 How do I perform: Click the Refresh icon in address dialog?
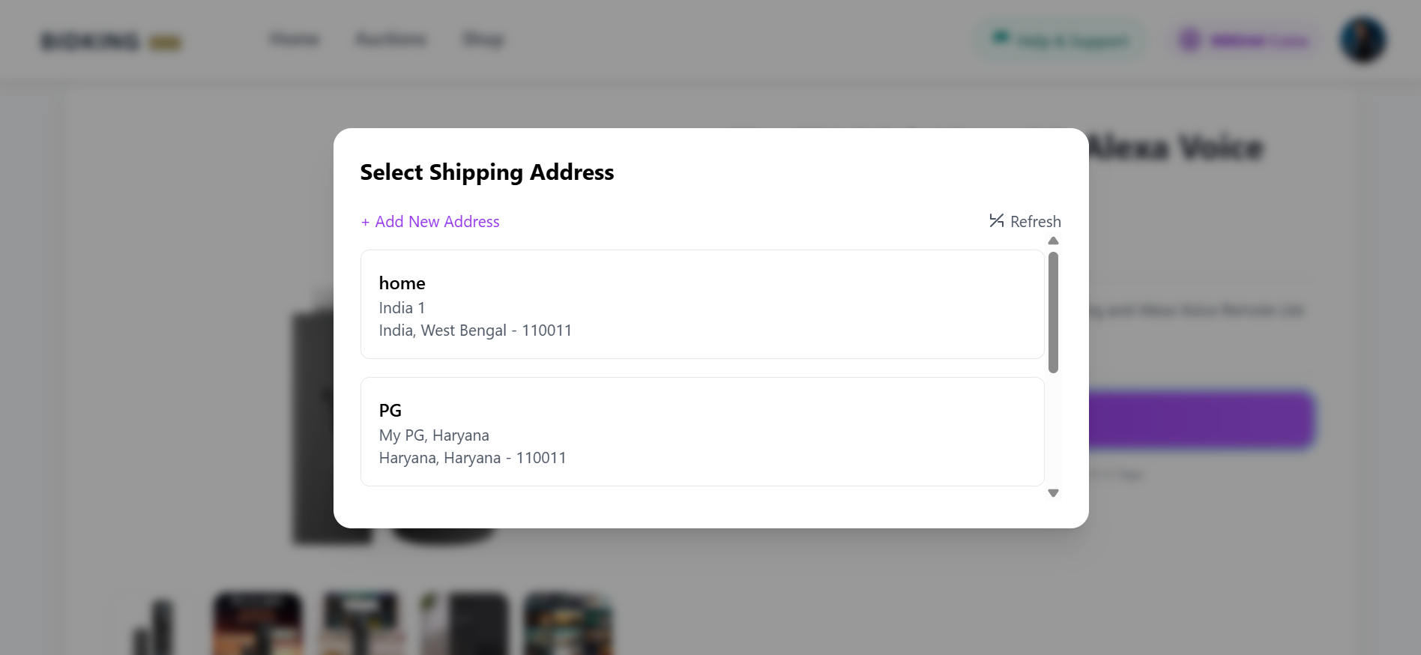point(996,220)
